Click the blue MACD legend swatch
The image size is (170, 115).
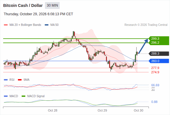pos(6,96)
